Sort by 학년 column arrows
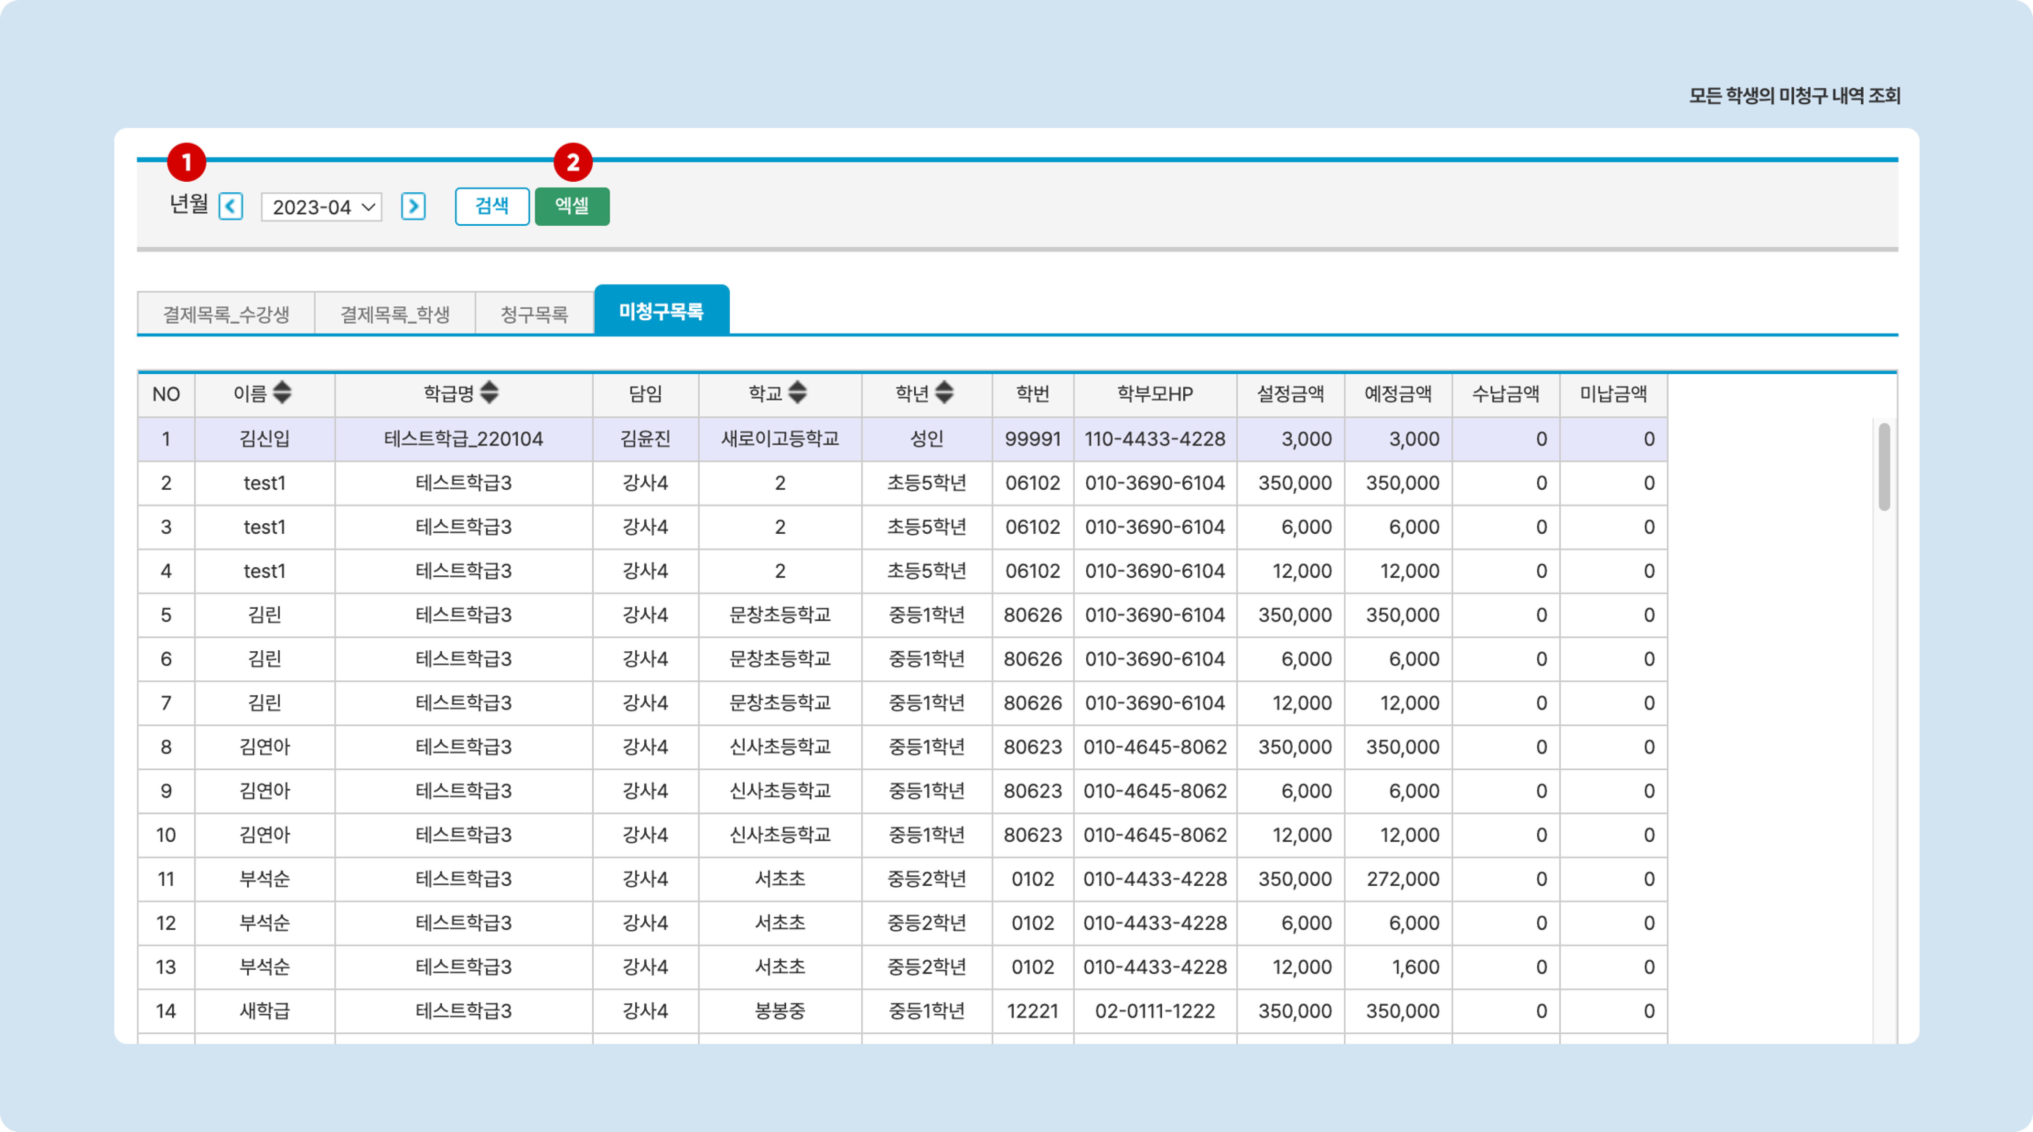This screenshot has width=2033, height=1132. pos(945,392)
